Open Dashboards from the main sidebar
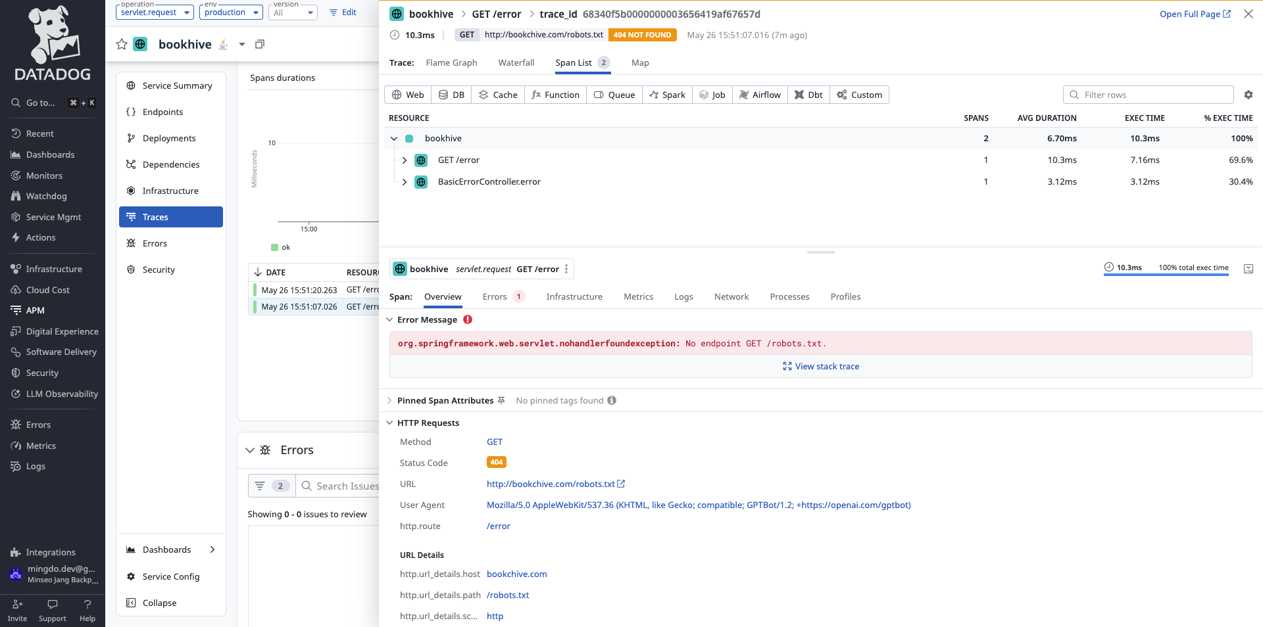 50,154
